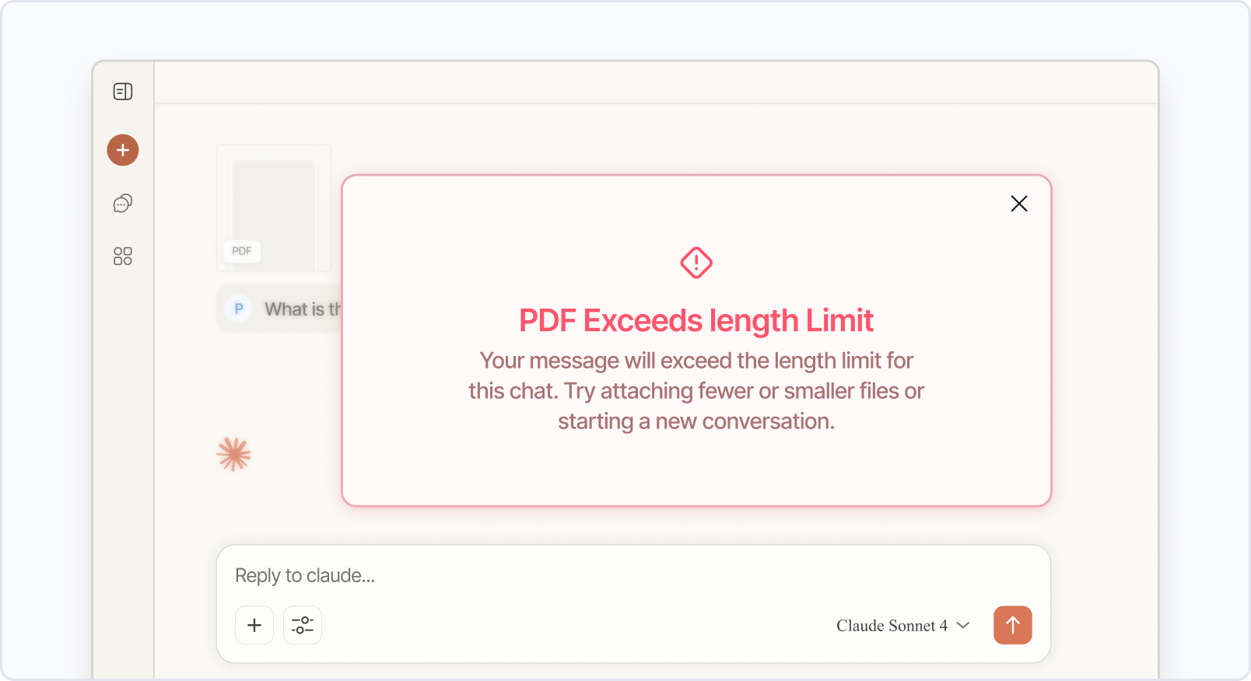The image size is (1251, 681).
Task: Send the message with the arrow button
Action: point(1012,625)
